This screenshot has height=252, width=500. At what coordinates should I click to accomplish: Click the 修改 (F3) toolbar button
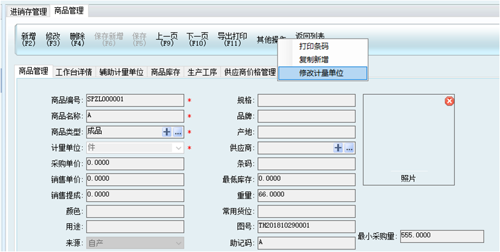pyautogui.click(x=53, y=40)
